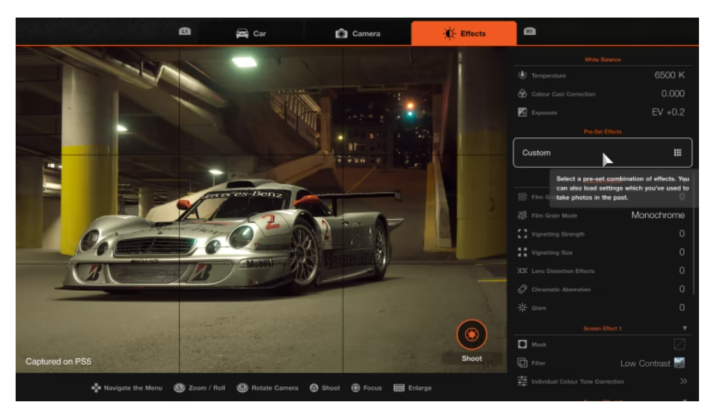Select the Vignetting Size setting

click(x=601, y=252)
